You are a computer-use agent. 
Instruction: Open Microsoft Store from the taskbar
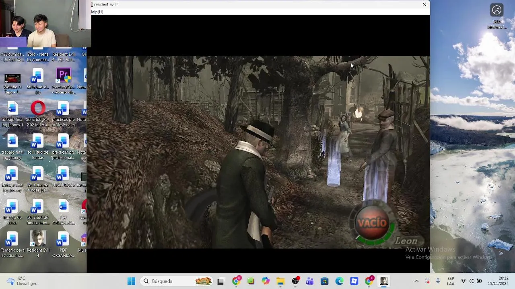click(325, 281)
